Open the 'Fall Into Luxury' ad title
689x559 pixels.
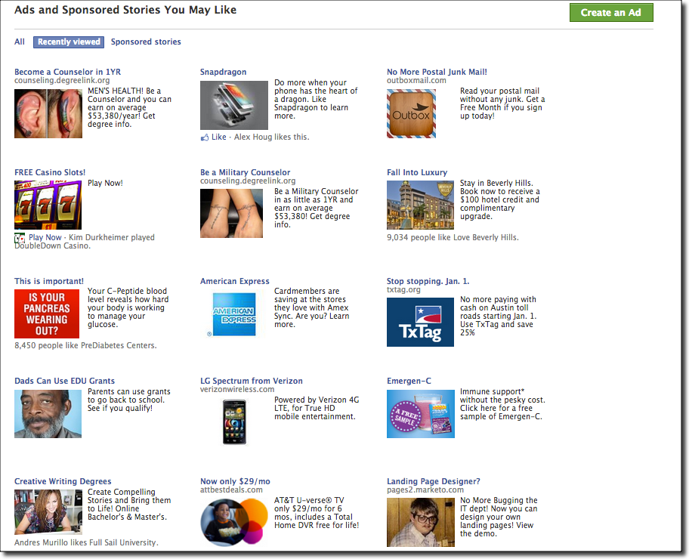pyautogui.click(x=417, y=173)
